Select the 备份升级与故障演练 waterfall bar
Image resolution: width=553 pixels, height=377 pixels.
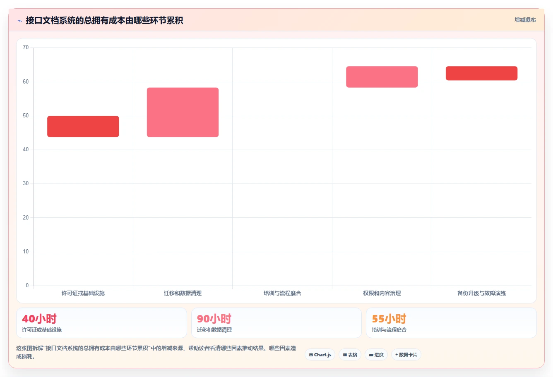point(481,73)
